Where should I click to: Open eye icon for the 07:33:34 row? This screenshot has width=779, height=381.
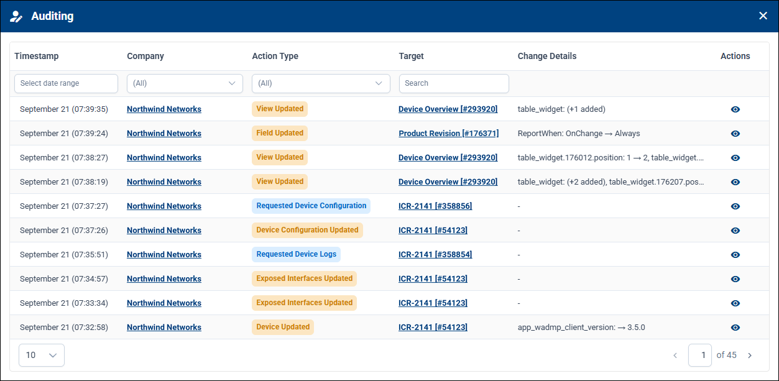coord(735,303)
